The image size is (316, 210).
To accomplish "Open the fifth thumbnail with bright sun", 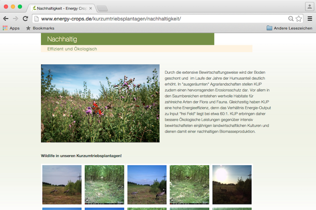I will [232, 185].
